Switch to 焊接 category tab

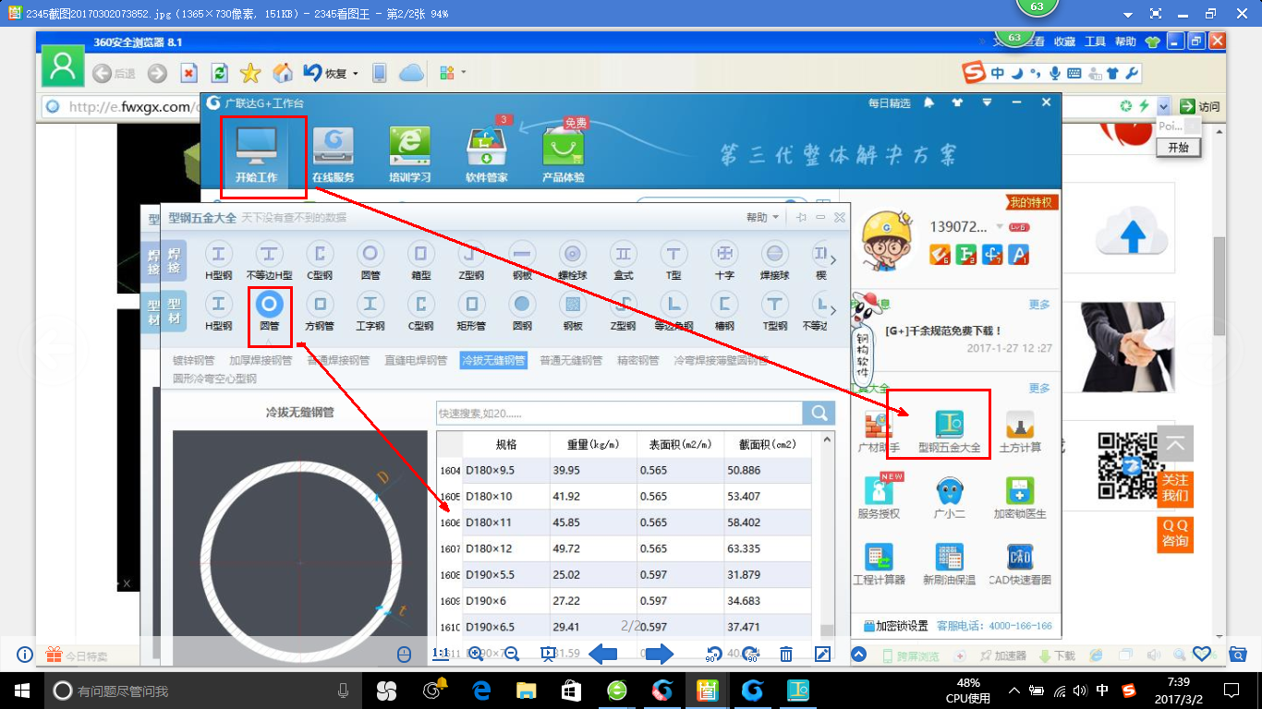(173, 260)
